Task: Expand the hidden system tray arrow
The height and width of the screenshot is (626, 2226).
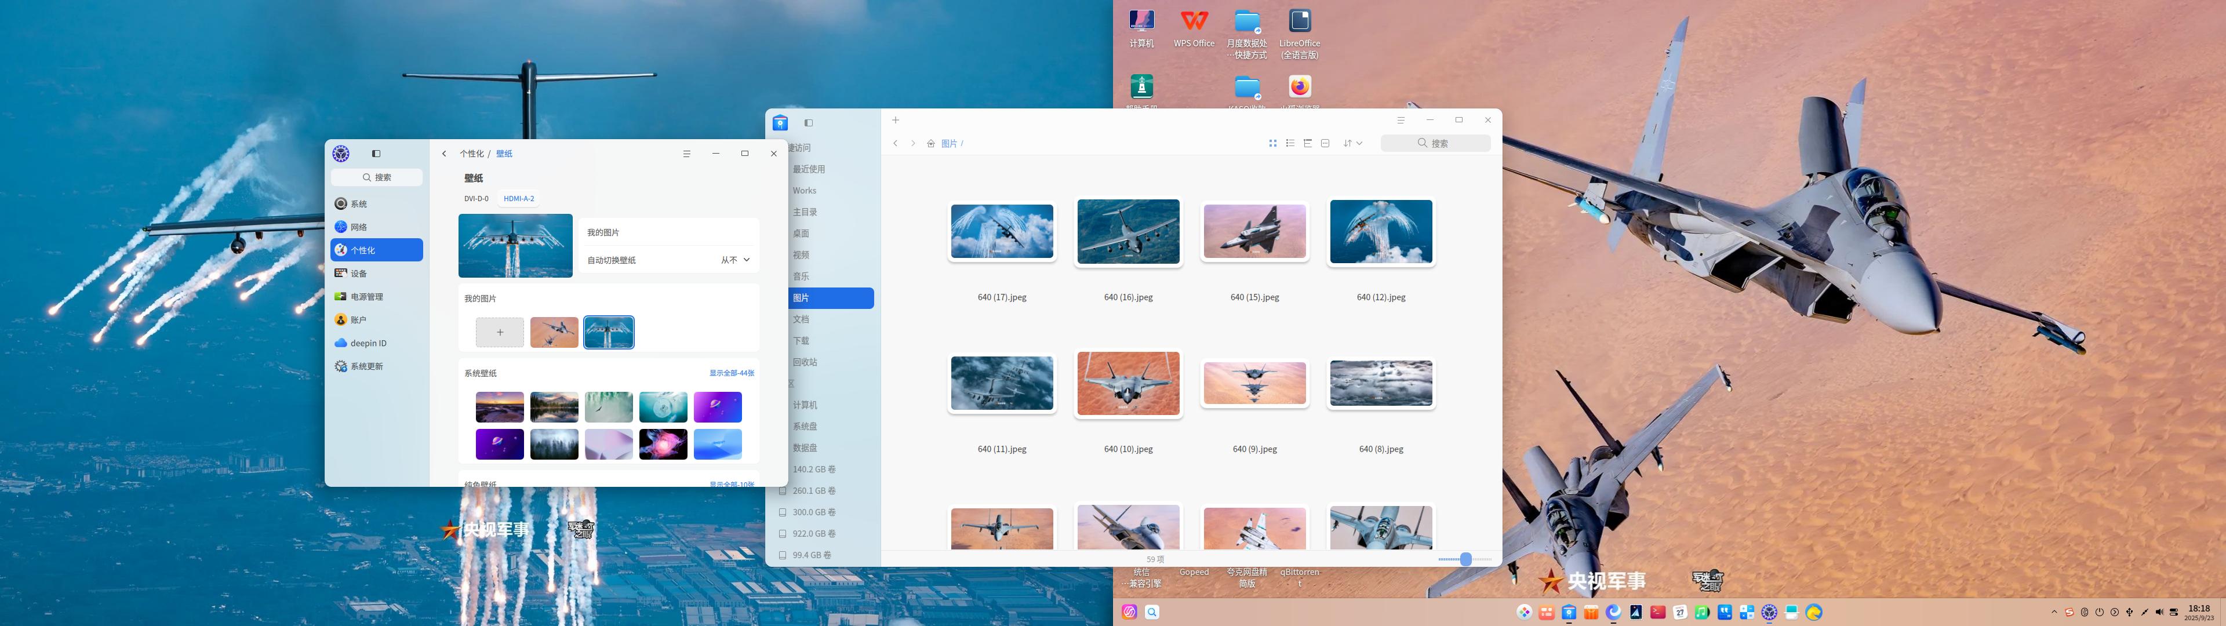Action: click(x=2054, y=612)
